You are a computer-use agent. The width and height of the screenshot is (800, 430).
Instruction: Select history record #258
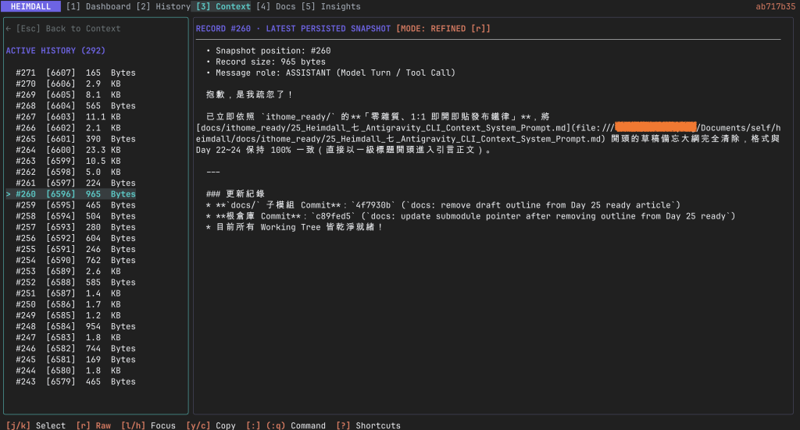(x=76, y=216)
